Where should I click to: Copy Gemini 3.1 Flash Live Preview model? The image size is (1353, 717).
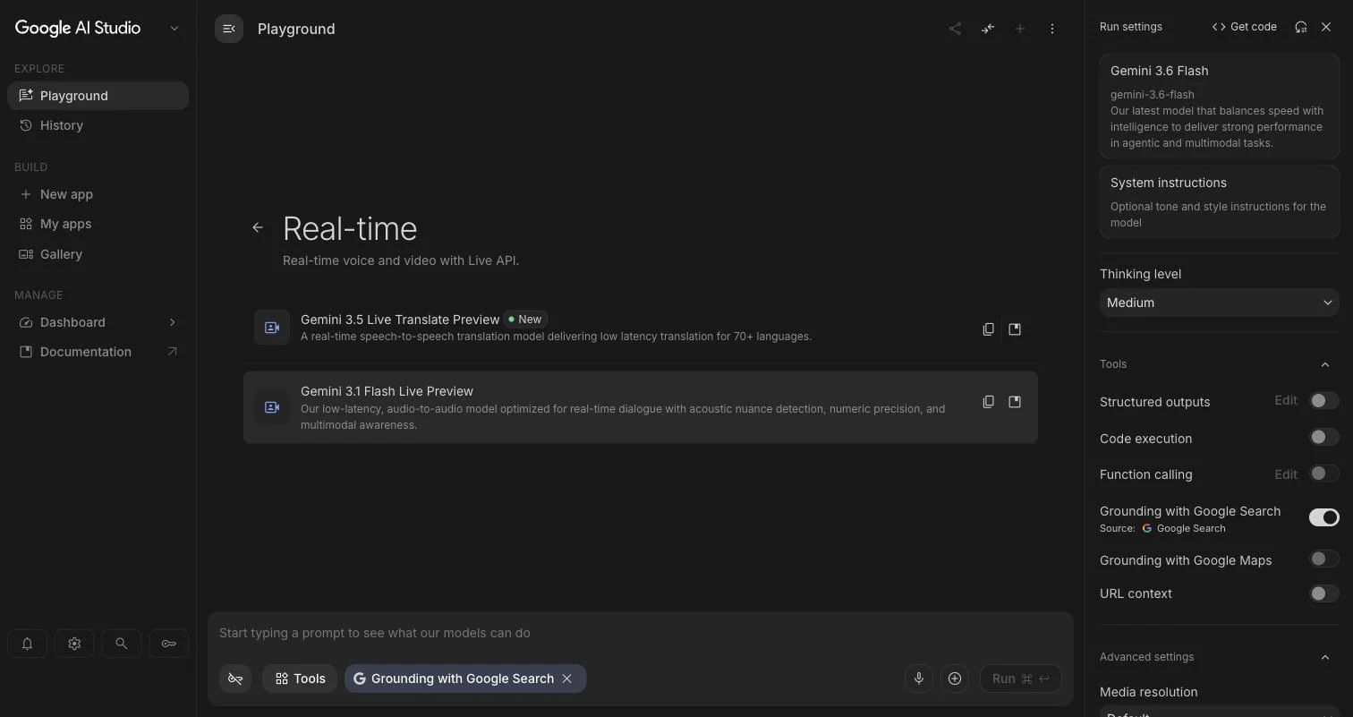(x=988, y=402)
